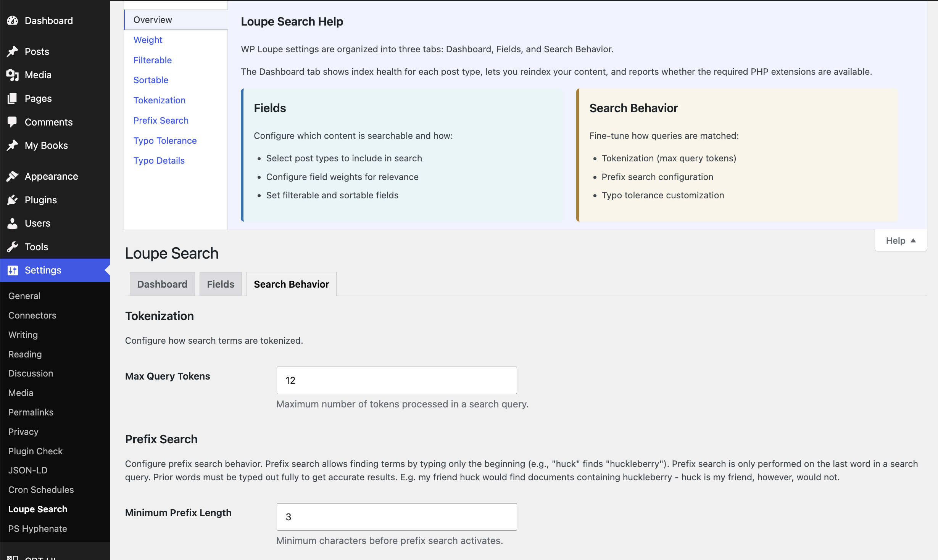Viewport: 938px width, 560px height.
Task: Open the Typo Details help tab
Action: click(159, 161)
